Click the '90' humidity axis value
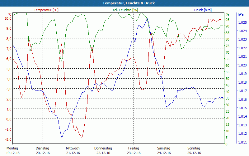This screenshot has width=249, height=156. click(x=228, y=26)
